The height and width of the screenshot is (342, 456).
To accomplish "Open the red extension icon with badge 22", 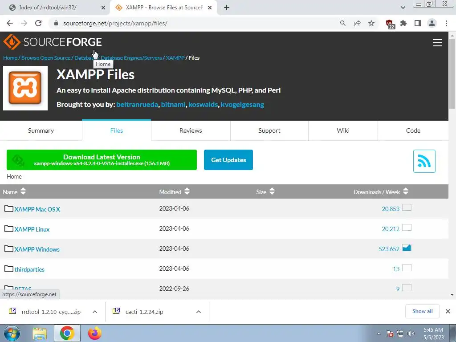I will point(390,24).
